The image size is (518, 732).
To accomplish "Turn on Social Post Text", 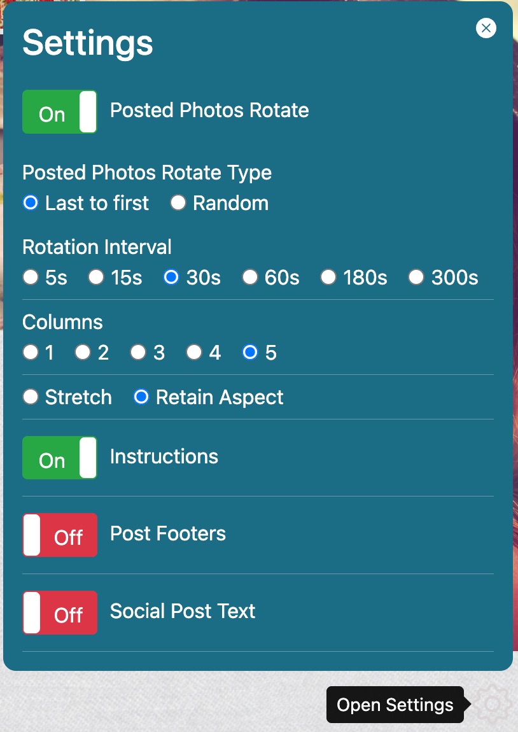I will [59, 612].
